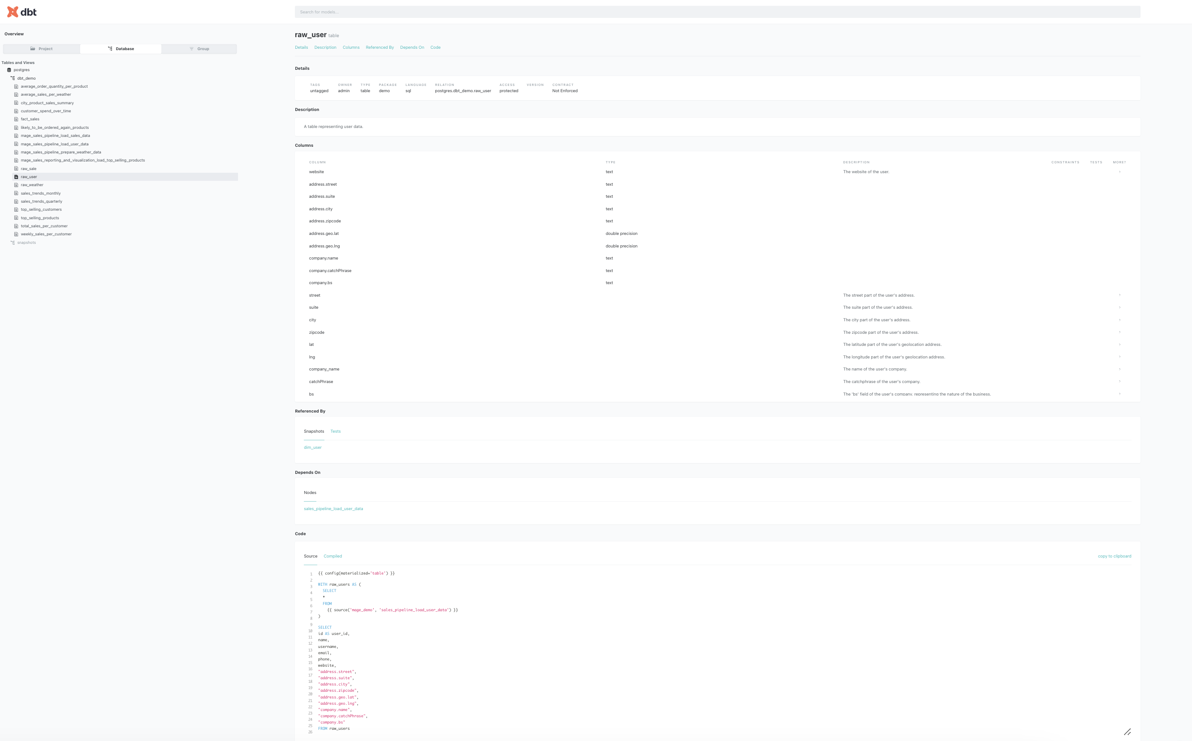Switch to the Compiled code tab
The height and width of the screenshot is (741, 1192).
332,556
